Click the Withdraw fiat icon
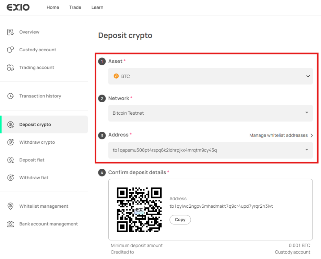Screen dimensions: 321x259 click(x=10, y=178)
